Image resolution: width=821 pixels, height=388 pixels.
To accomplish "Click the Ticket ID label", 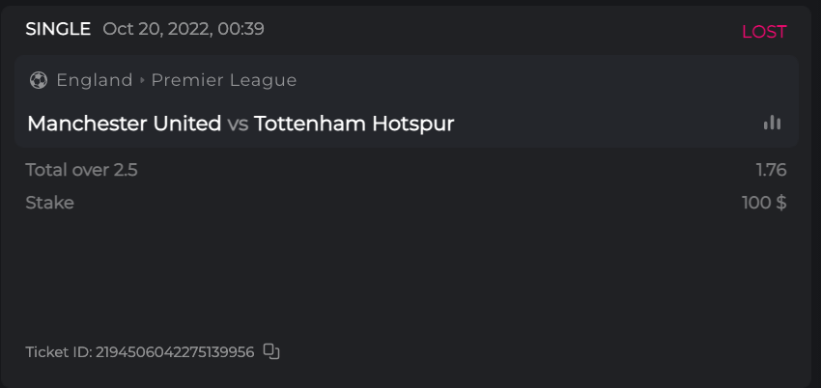I will pos(58,352).
